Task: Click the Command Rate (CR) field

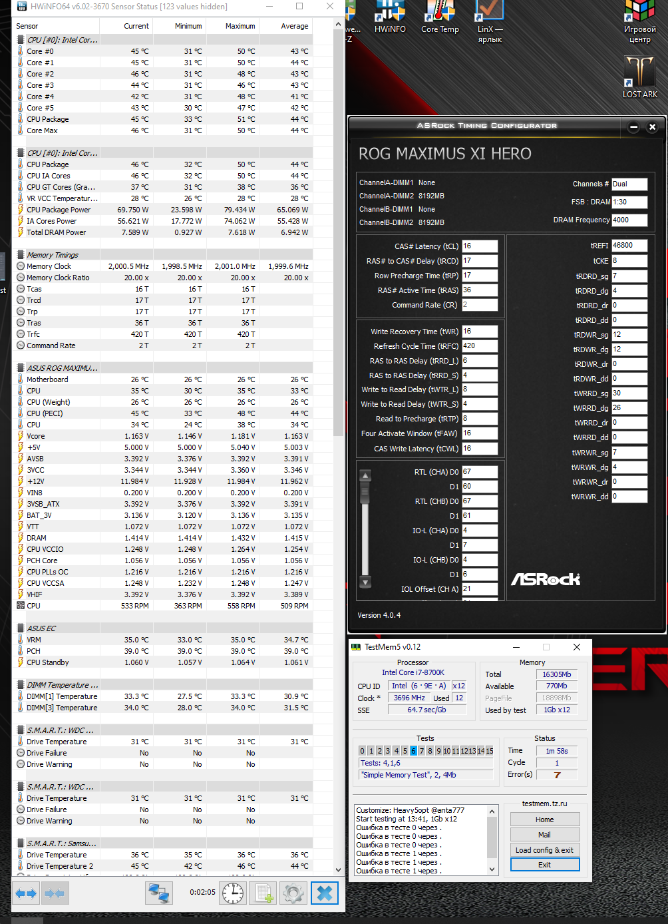Action: 480,305
